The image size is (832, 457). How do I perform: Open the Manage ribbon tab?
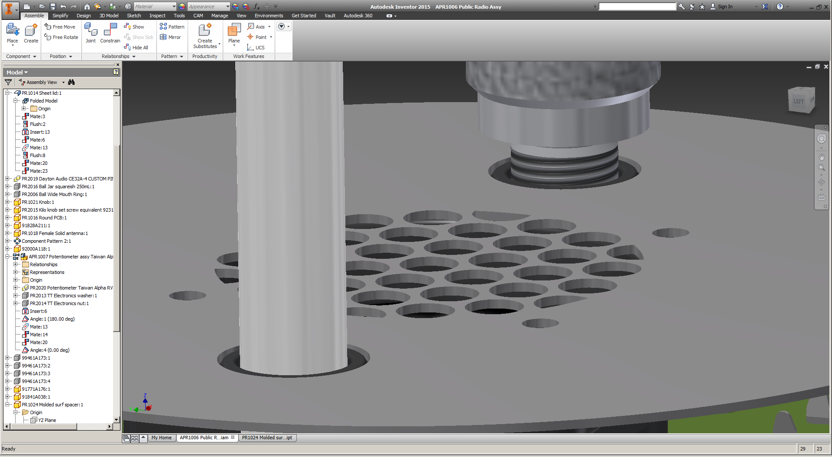pyautogui.click(x=220, y=16)
